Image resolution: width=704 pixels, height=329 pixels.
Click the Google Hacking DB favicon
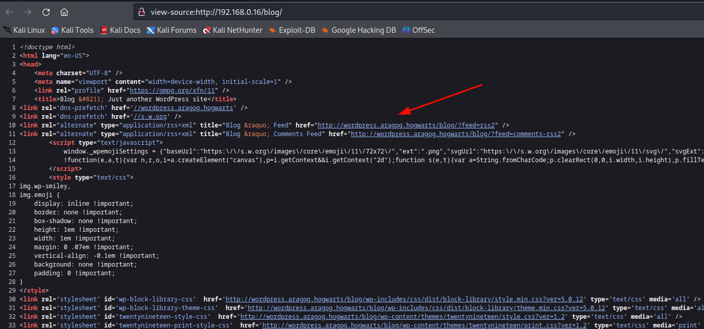(325, 30)
